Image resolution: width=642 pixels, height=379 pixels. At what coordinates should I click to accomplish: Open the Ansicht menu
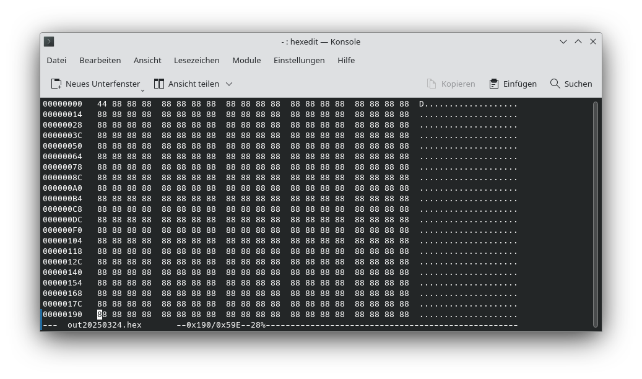[x=147, y=60]
